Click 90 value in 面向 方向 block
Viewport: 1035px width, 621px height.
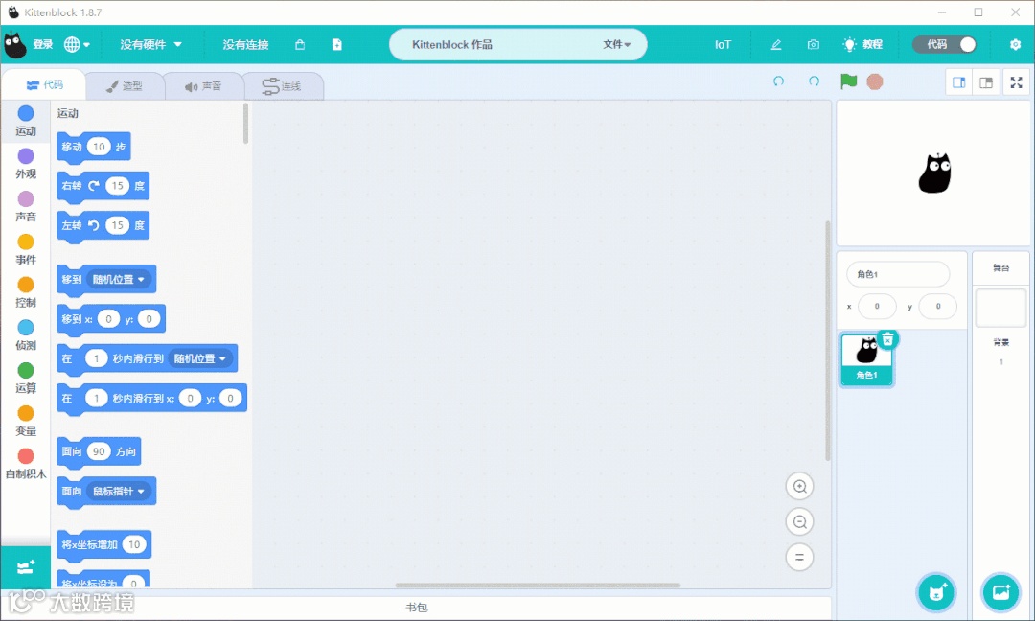99,451
